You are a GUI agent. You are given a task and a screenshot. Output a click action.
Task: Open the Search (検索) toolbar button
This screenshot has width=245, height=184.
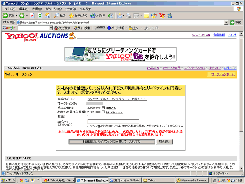tap(60, 16)
